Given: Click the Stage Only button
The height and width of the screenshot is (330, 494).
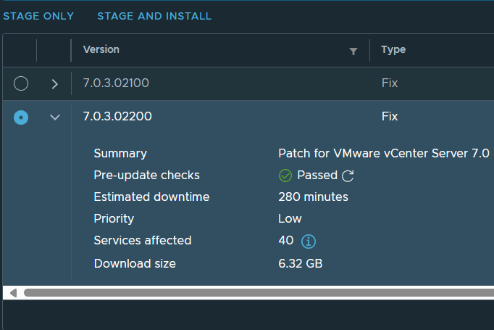Looking at the screenshot, I should click(x=38, y=16).
